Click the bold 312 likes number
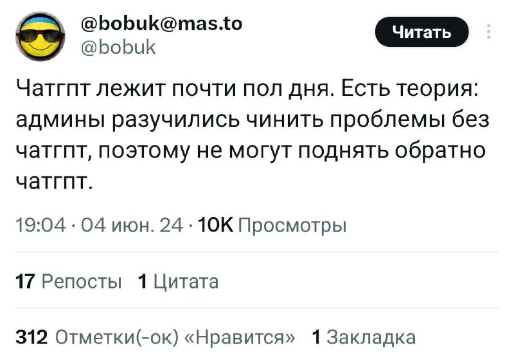 30,337
